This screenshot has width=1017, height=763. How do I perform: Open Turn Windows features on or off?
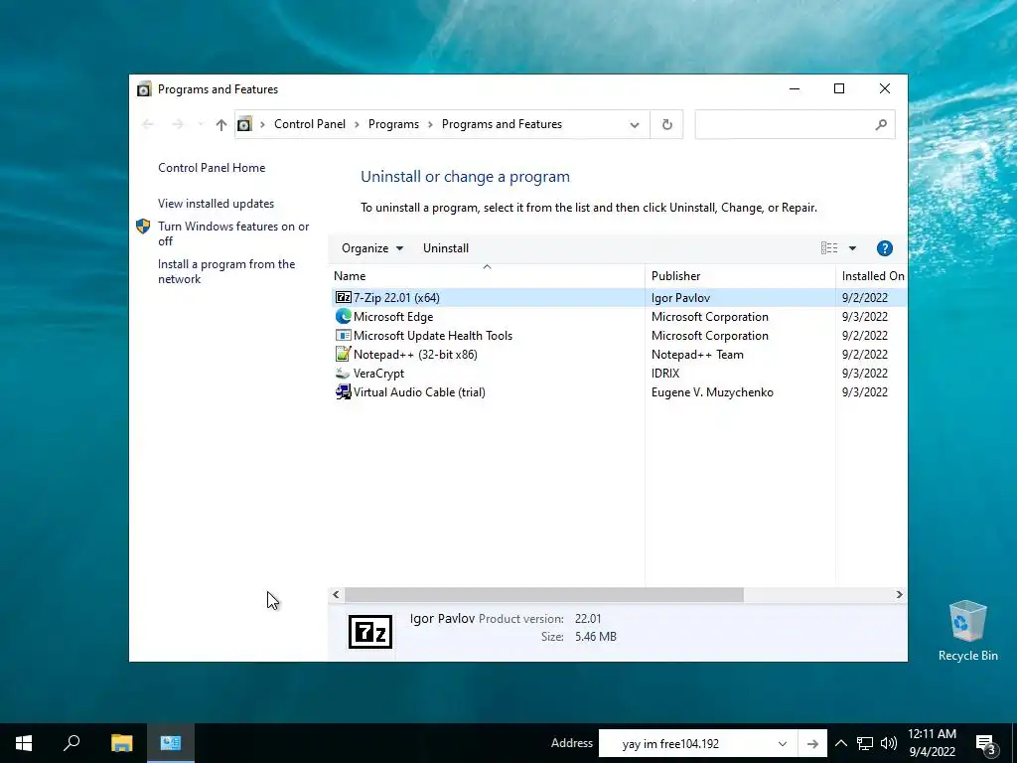point(233,233)
